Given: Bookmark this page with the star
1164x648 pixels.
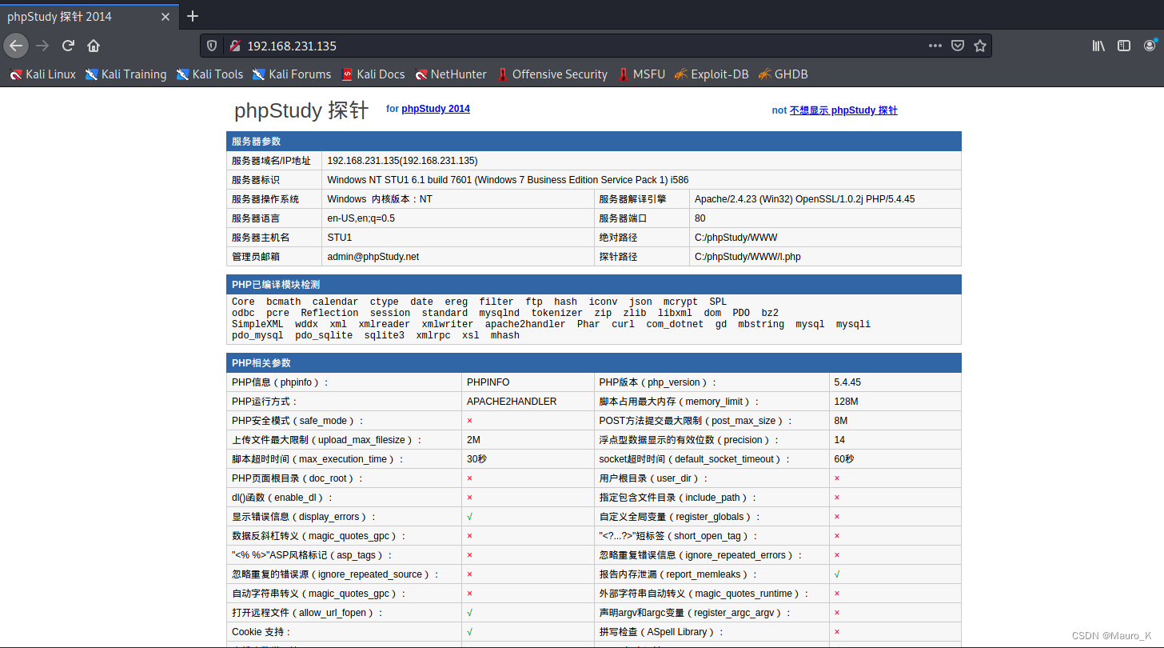Looking at the screenshot, I should pyautogui.click(x=980, y=46).
